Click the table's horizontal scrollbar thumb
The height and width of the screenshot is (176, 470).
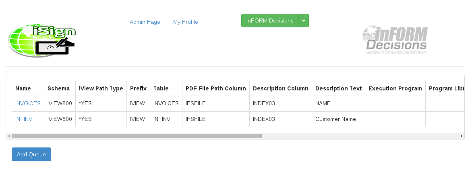point(137,136)
